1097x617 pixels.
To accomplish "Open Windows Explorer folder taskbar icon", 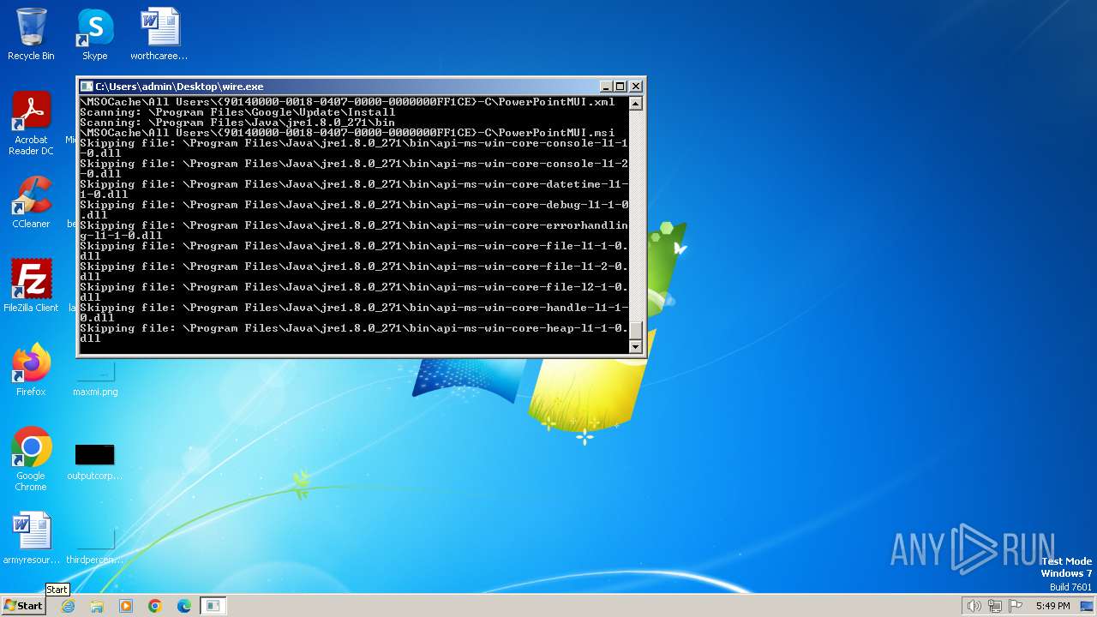I will [97, 606].
